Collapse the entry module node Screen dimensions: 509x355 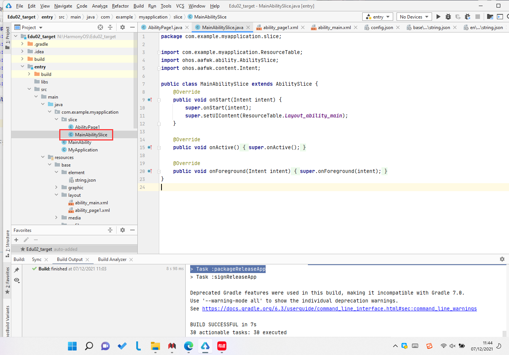22,67
